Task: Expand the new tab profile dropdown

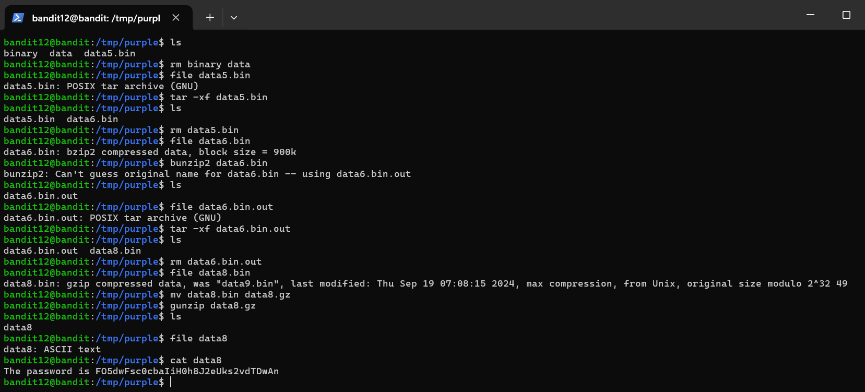Action: [x=234, y=18]
